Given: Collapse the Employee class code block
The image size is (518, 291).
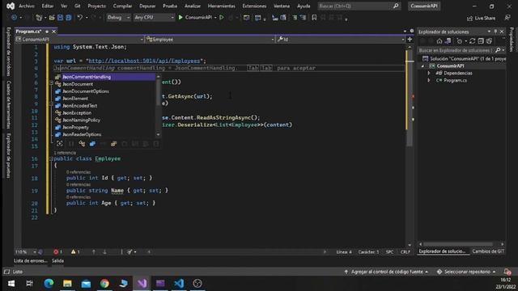Looking at the screenshot, I should [x=51, y=159].
